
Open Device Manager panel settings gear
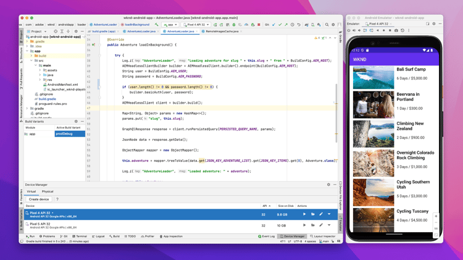[328, 185]
